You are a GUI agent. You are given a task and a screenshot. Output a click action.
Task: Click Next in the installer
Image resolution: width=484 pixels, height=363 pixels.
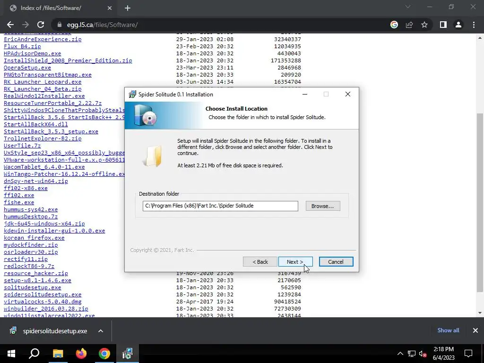tap(295, 262)
